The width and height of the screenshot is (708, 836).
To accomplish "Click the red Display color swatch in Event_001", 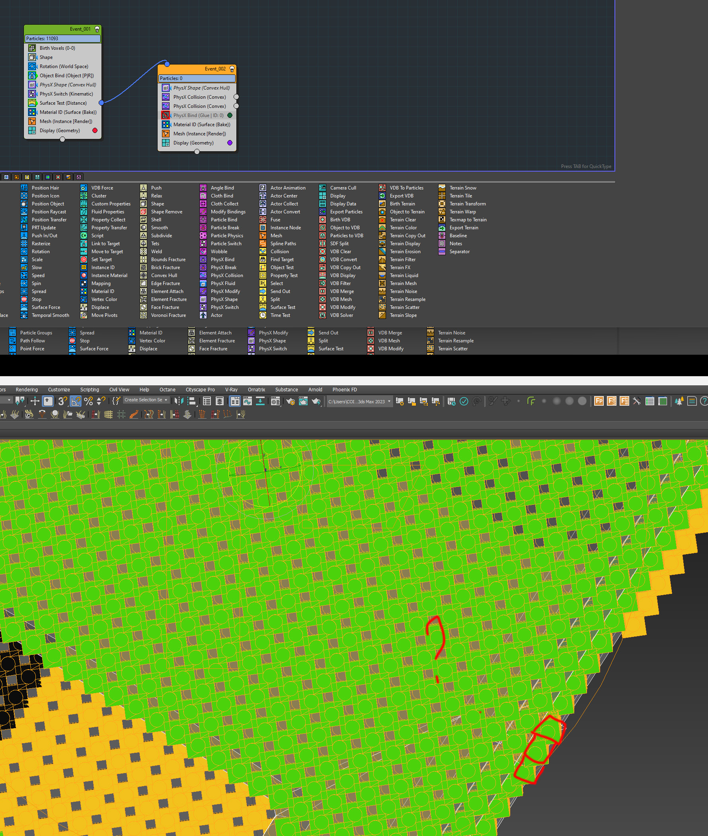I will [x=95, y=131].
